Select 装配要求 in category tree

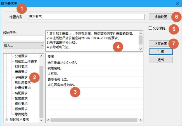[x=21, y=93]
